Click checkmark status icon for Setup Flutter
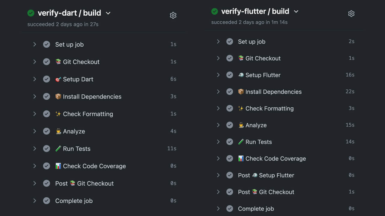Screen dimensions: 385x216 pos(229,75)
